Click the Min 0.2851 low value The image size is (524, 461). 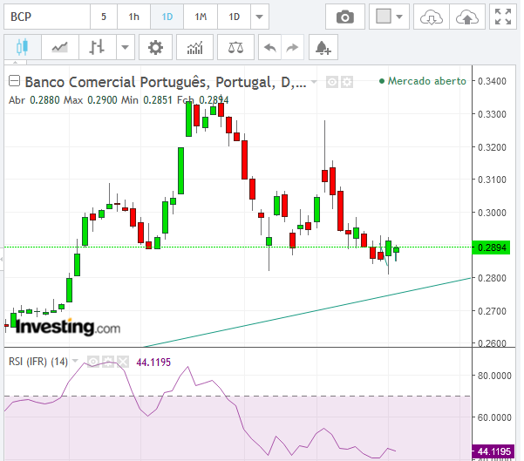146,100
